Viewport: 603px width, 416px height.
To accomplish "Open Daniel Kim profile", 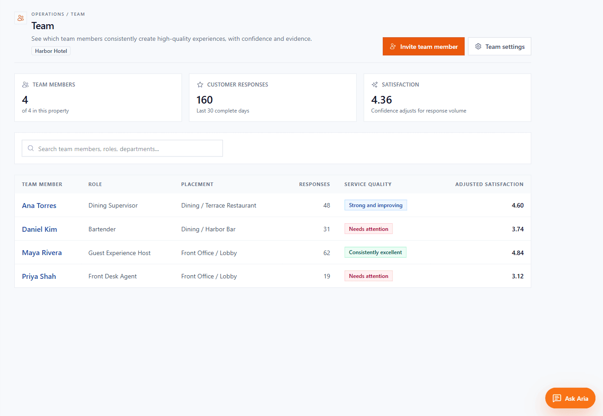I will pyautogui.click(x=39, y=229).
